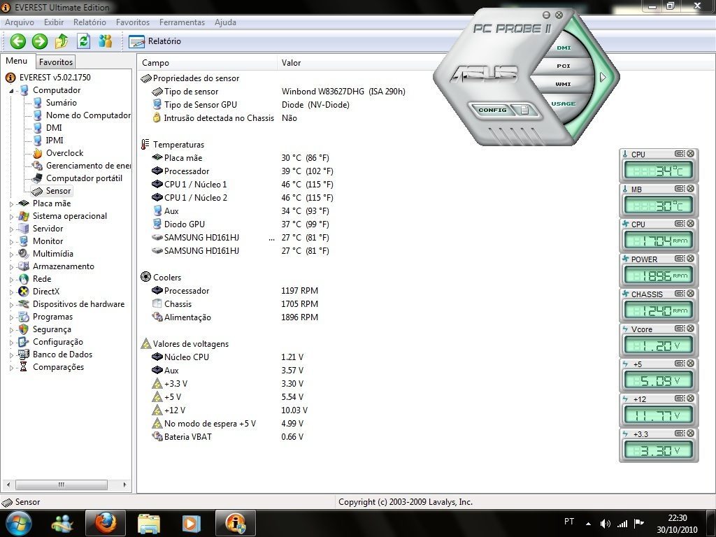Click the up-level folder arrow icon
Image resolution: width=716 pixels, height=537 pixels.
62,41
